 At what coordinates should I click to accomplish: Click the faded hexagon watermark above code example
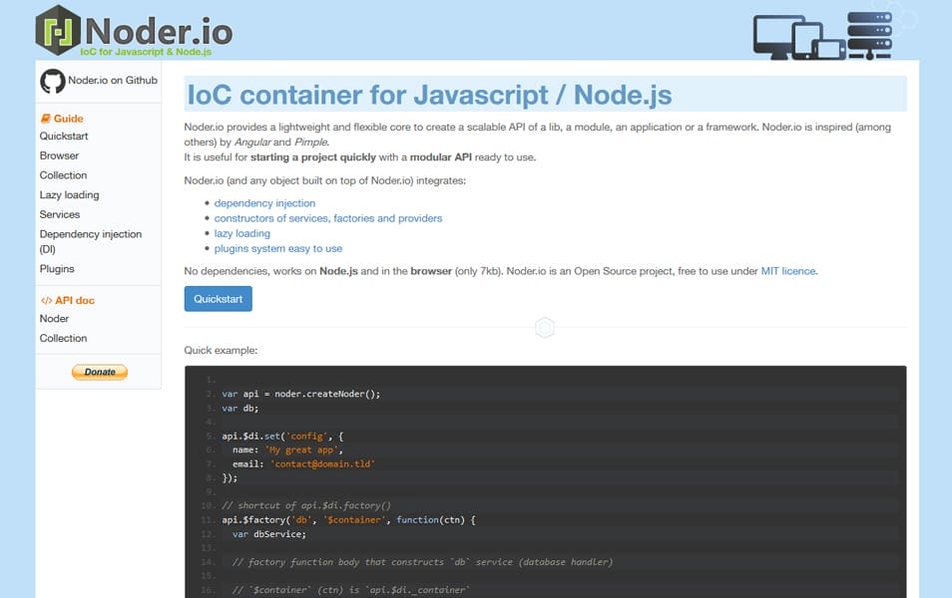pos(545,327)
